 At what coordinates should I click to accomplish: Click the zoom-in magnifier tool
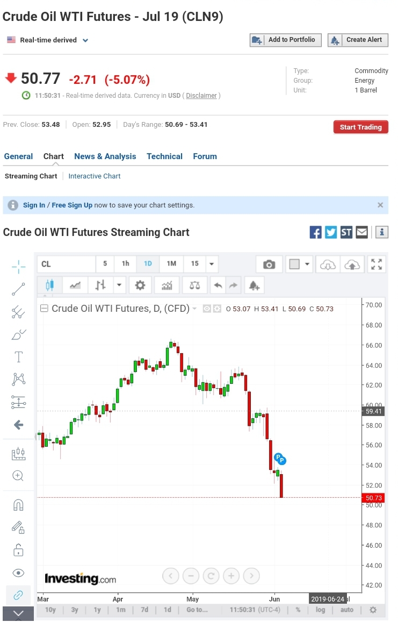(x=18, y=476)
